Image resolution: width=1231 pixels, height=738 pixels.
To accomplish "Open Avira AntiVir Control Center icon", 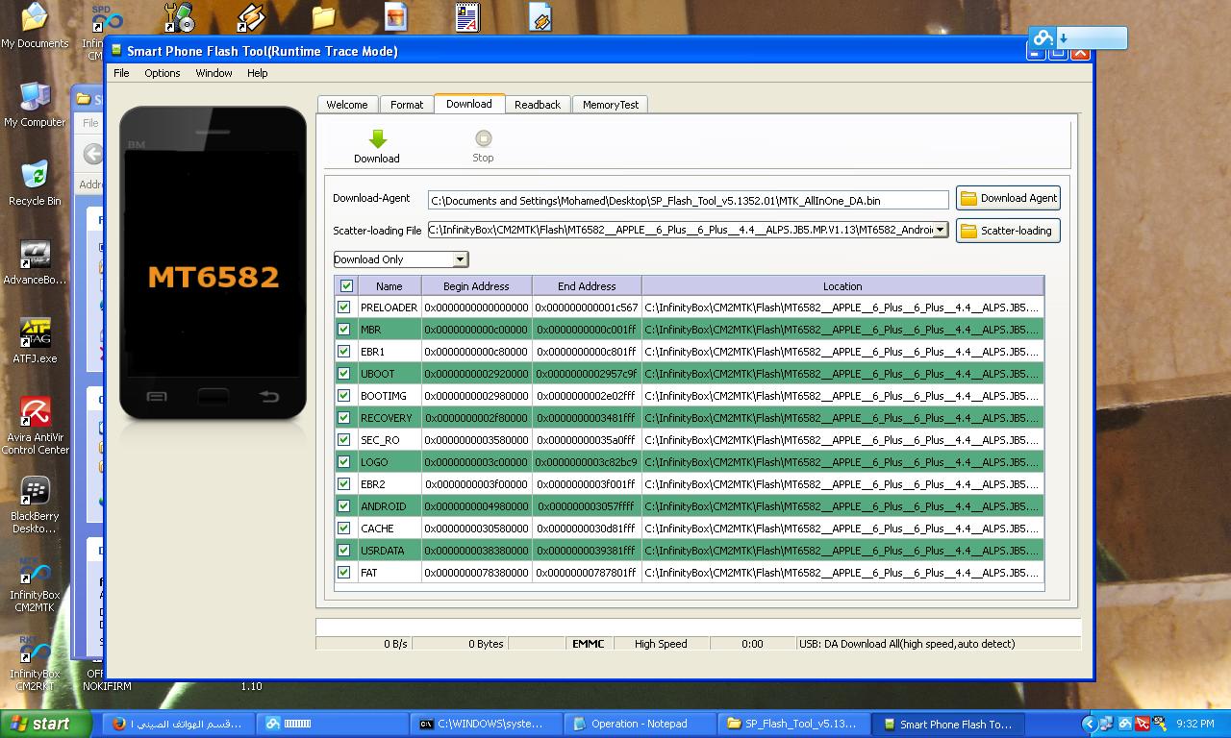I will [x=35, y=411].
